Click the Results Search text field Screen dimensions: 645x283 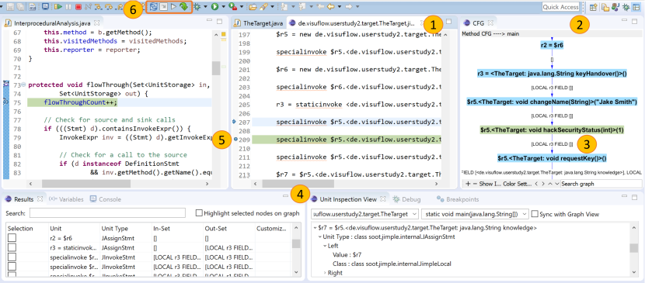(107, 213)
